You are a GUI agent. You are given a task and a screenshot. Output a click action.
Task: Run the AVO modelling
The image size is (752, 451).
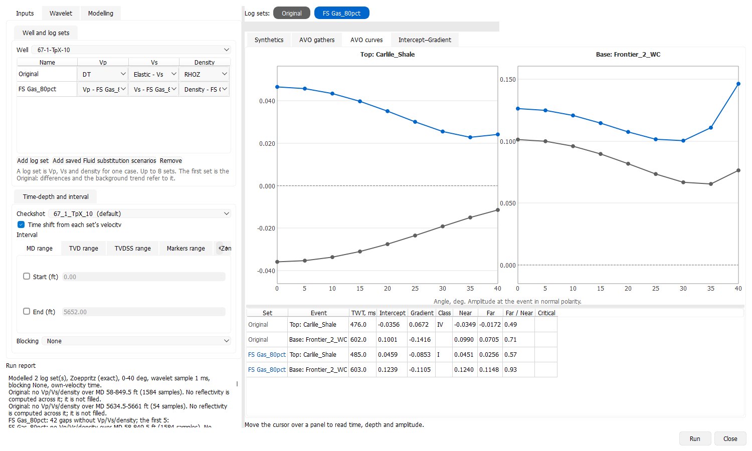click(695, 438)
